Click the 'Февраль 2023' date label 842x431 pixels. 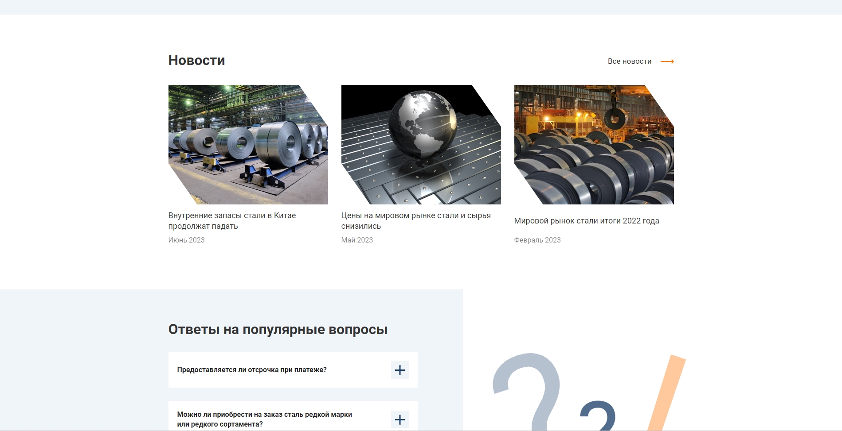pyautogui.click(x=537, y=240)
